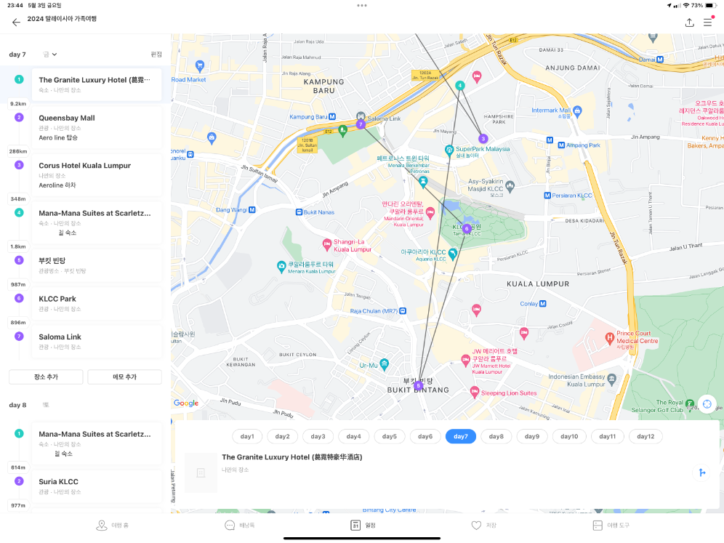
Task: Select the day4 tab
Action: tap(354, 436)
